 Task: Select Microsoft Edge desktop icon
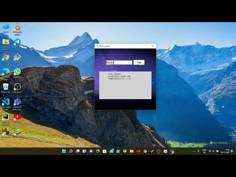point(6,74)
